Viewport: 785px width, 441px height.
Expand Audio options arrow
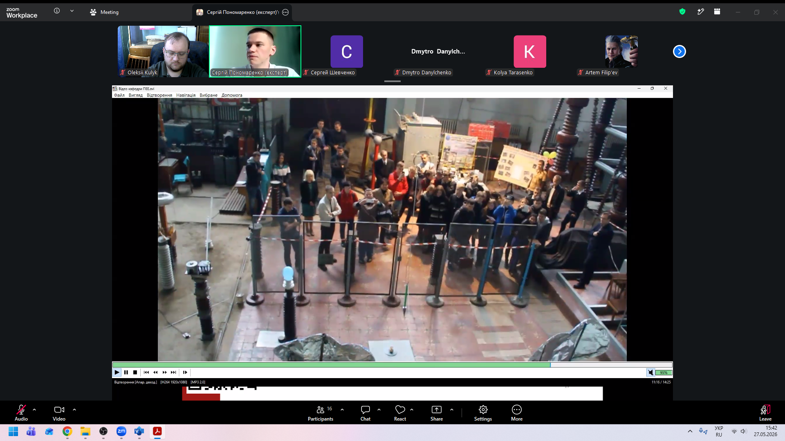click(34, 410)
